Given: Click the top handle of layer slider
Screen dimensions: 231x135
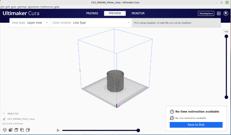Looking at the screenshot, I should (x=226, y=36).
